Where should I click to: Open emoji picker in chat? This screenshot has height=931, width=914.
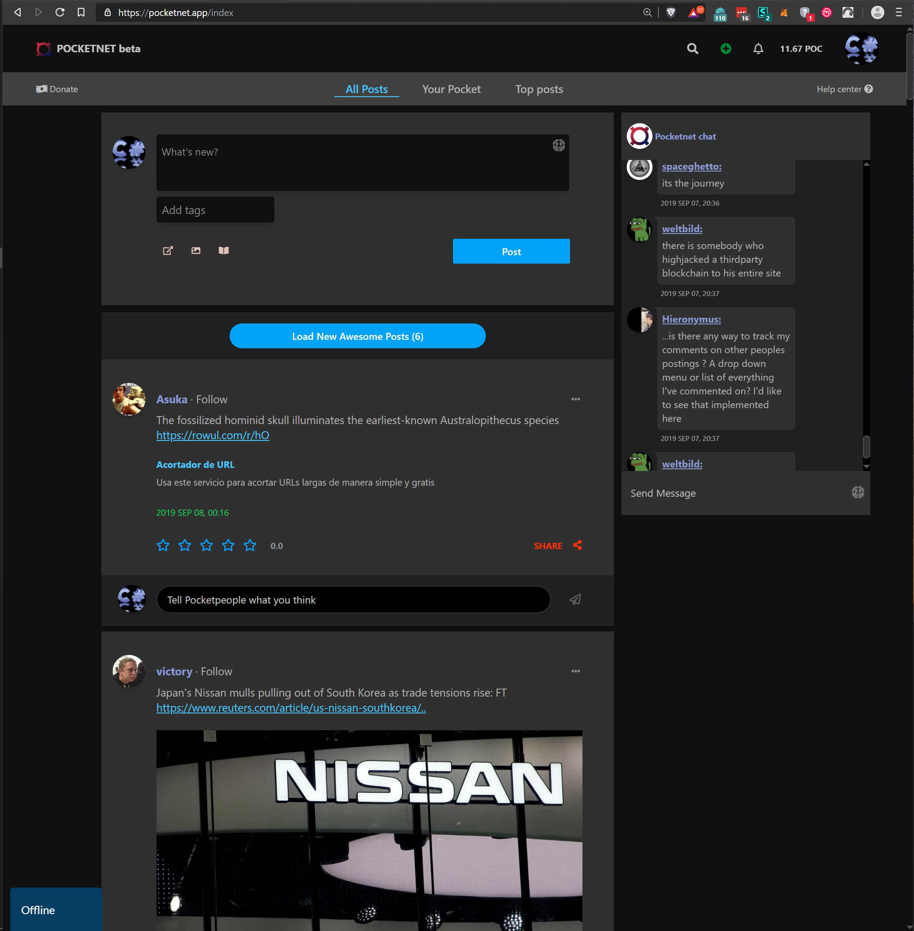pyautogui.click(x=857, y=492)
